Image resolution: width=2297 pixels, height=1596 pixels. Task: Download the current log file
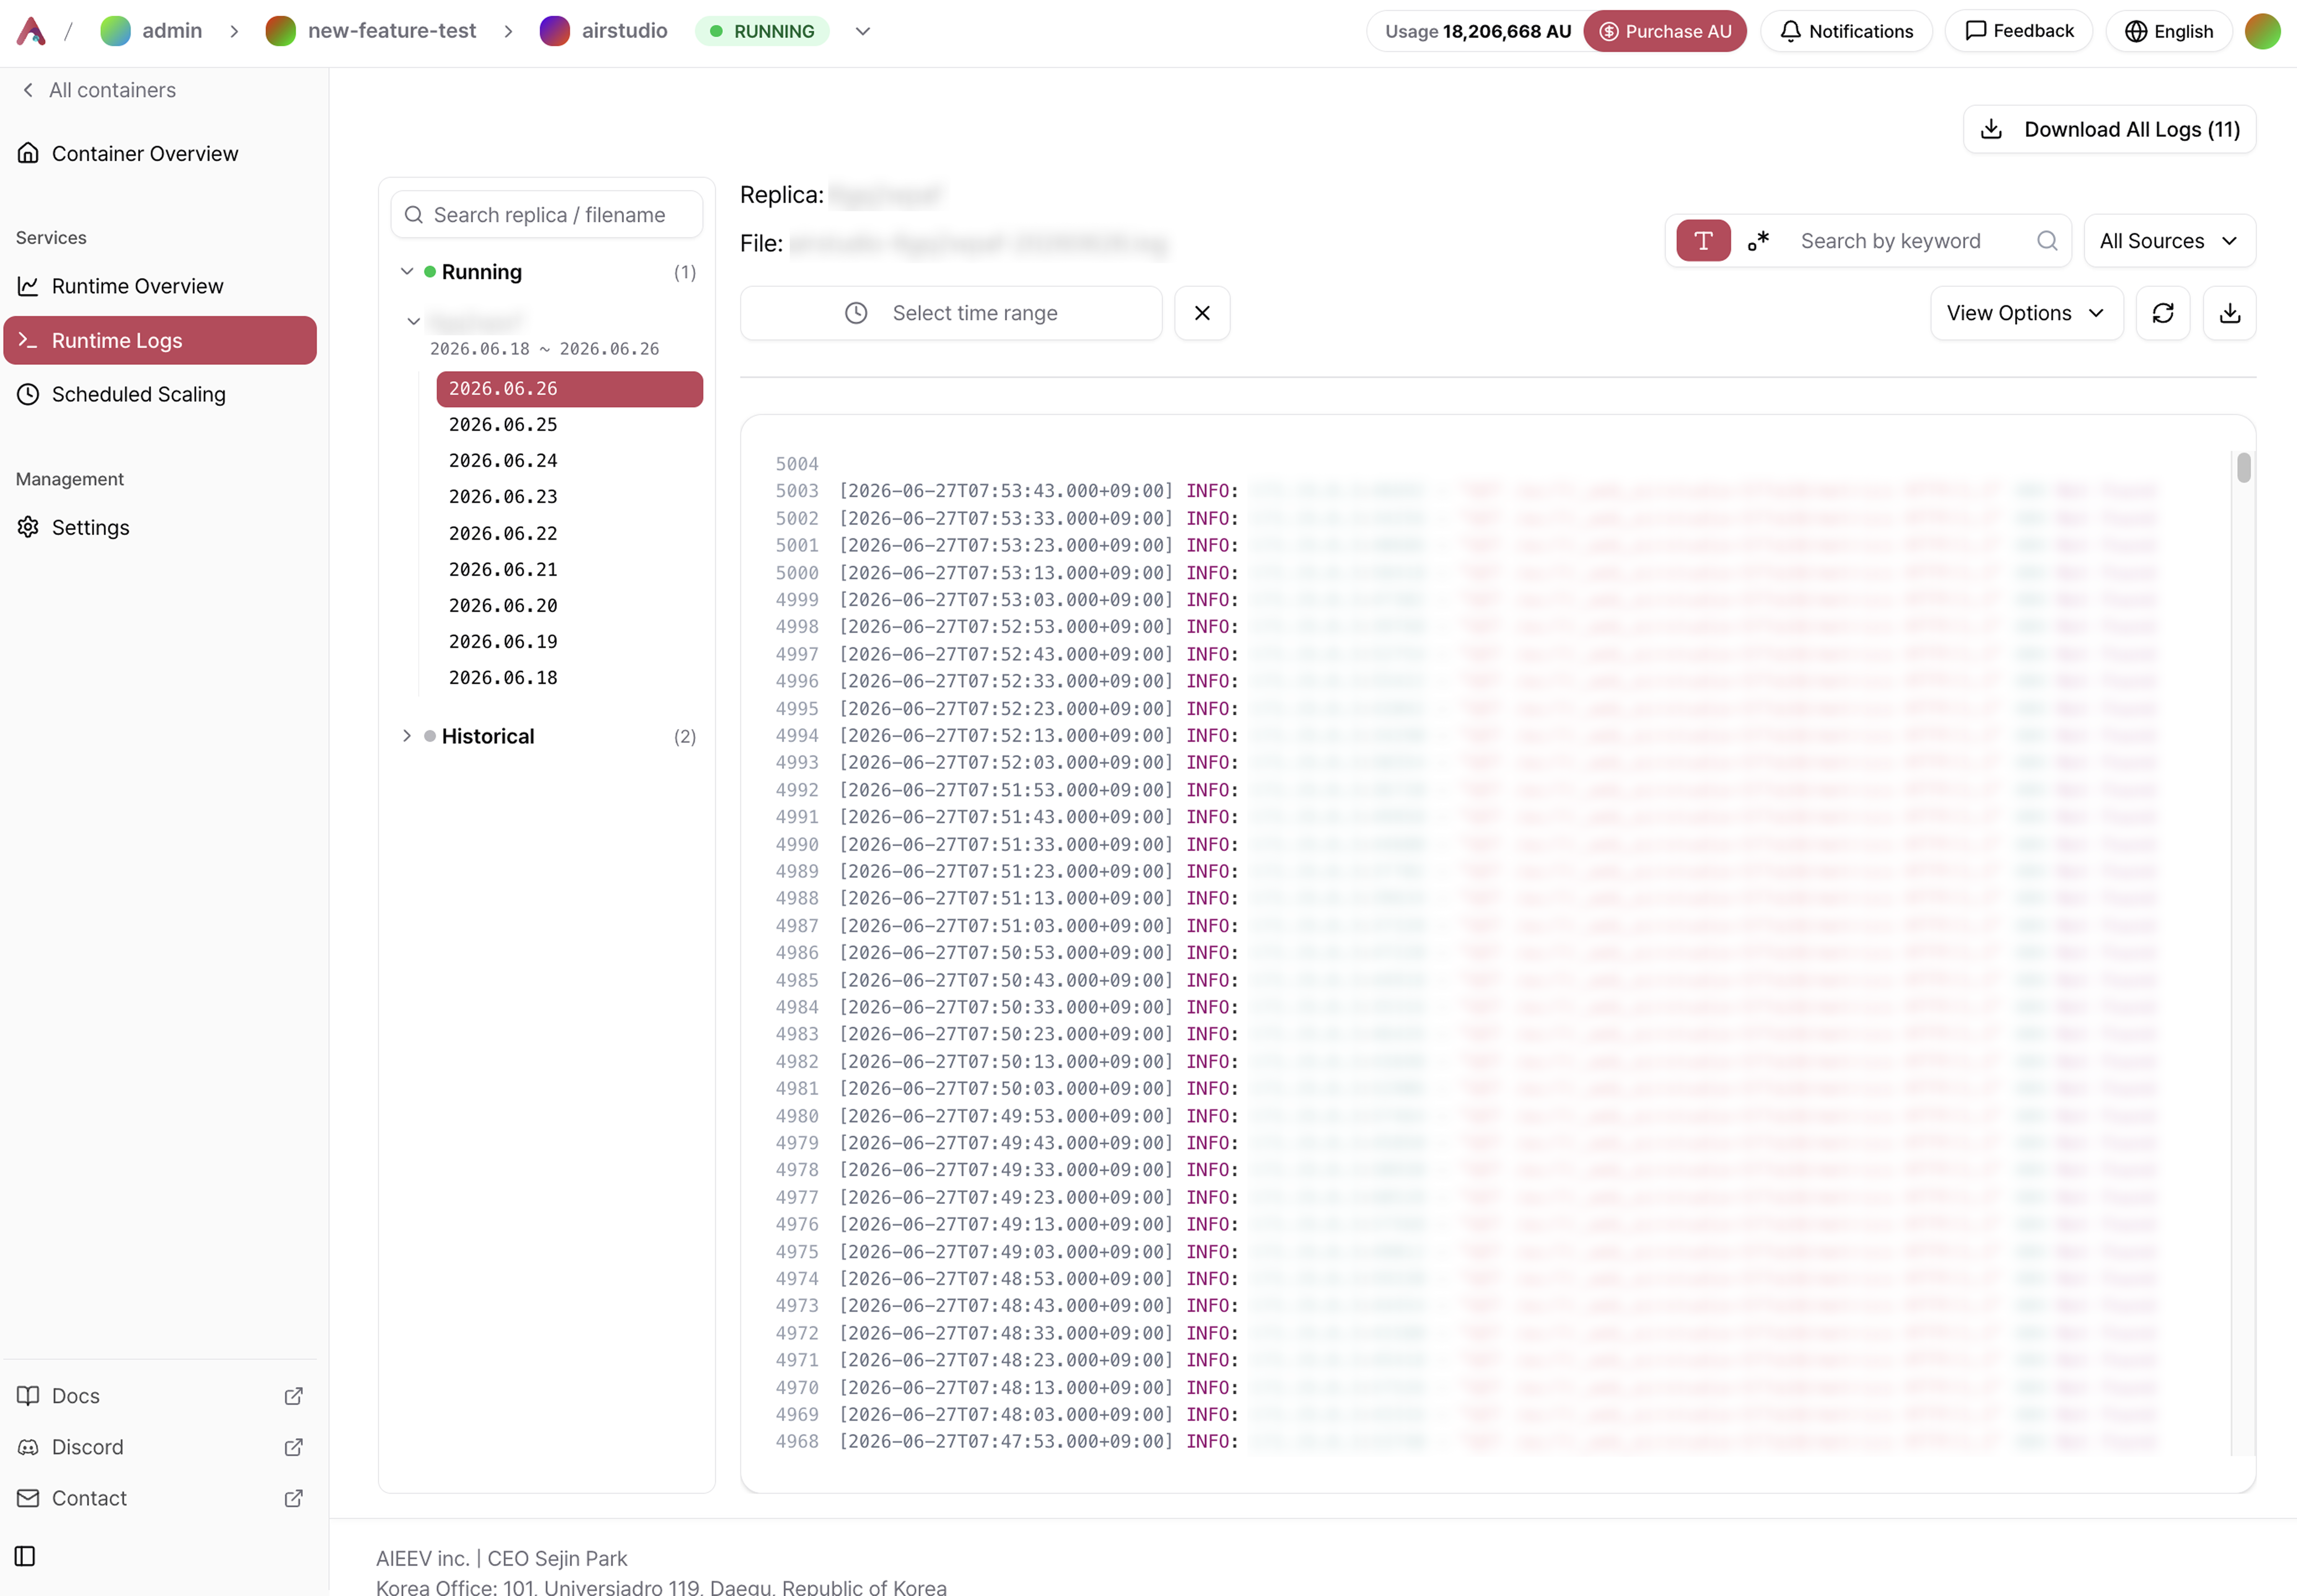point(2230,313)
